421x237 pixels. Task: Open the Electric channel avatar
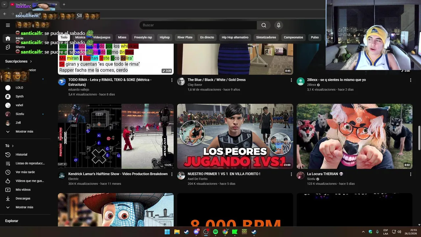(62, 176)
